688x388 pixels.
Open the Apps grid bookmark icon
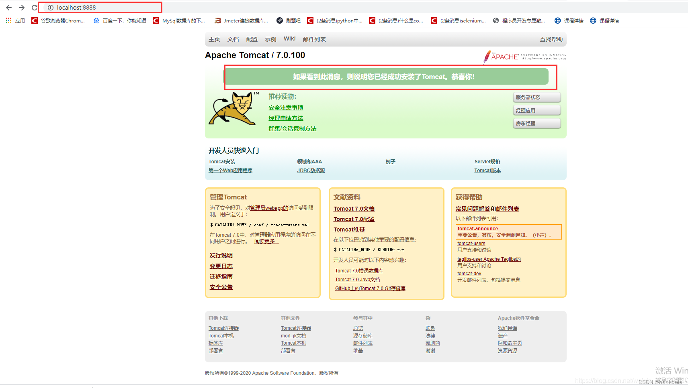point(8,20)
